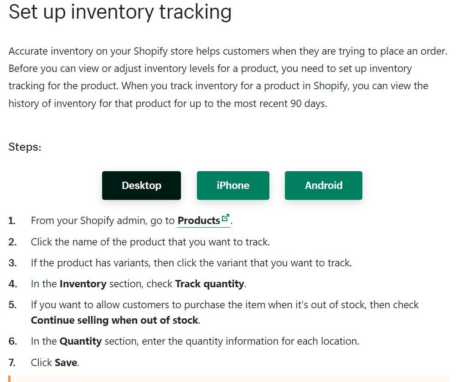Switch to the iPhone tab
459x382 pixels.
(233, 185)
